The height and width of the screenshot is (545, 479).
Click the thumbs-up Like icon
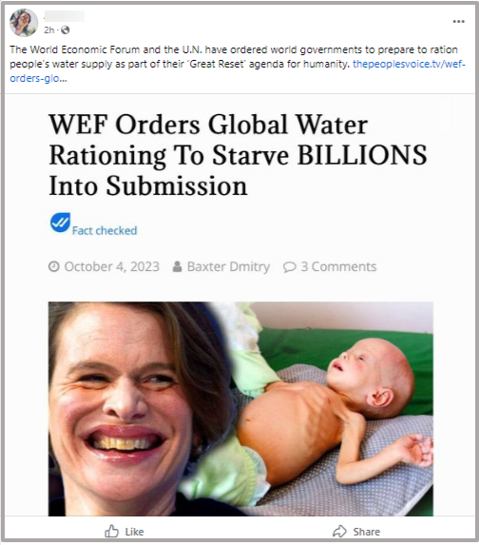click(x=111, y=531)
